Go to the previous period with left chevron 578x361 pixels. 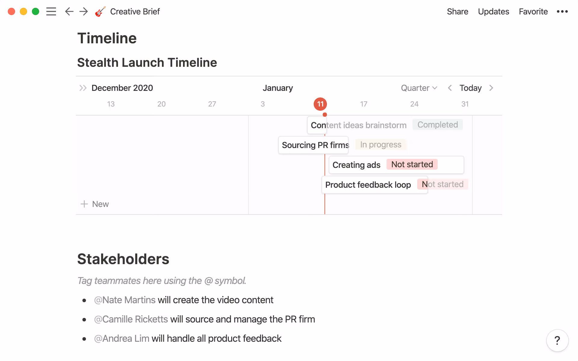click(449, 88)
